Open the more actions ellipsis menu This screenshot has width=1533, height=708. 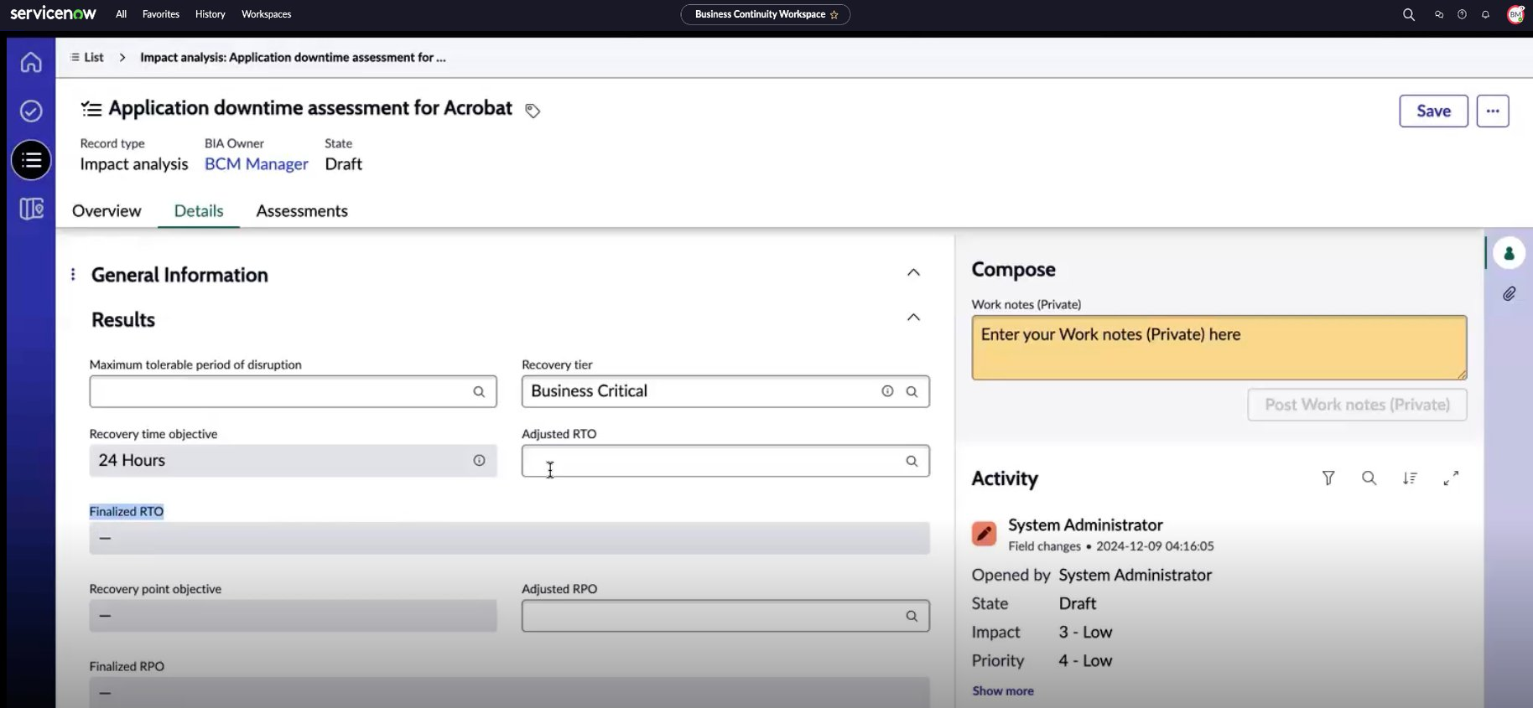click(1493, 111)
